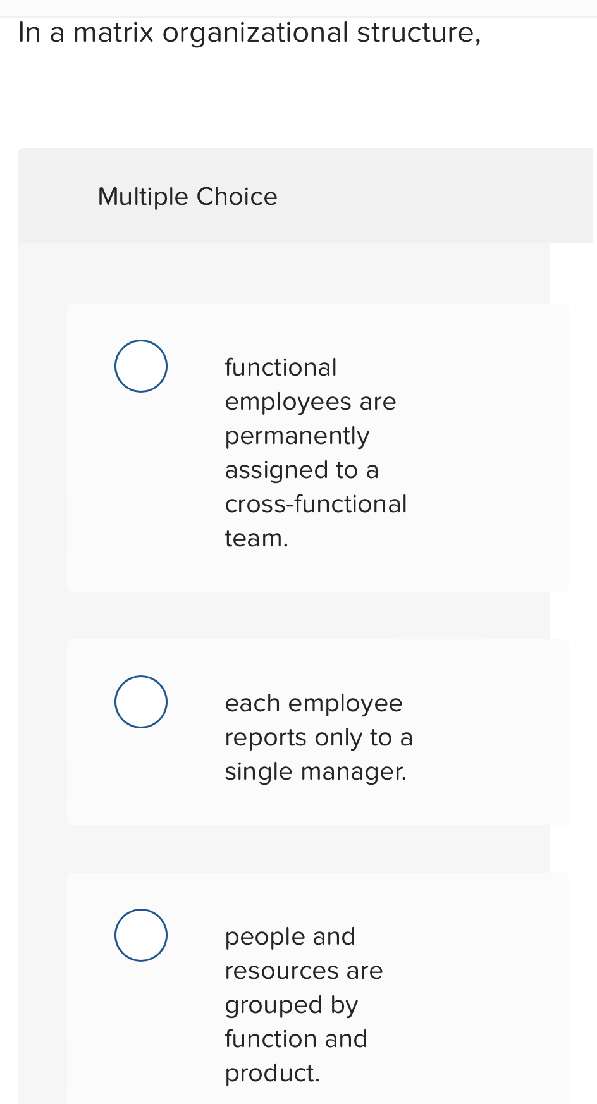Click the phrase "cross-functional team" in the first option

(x=316, y=504)
